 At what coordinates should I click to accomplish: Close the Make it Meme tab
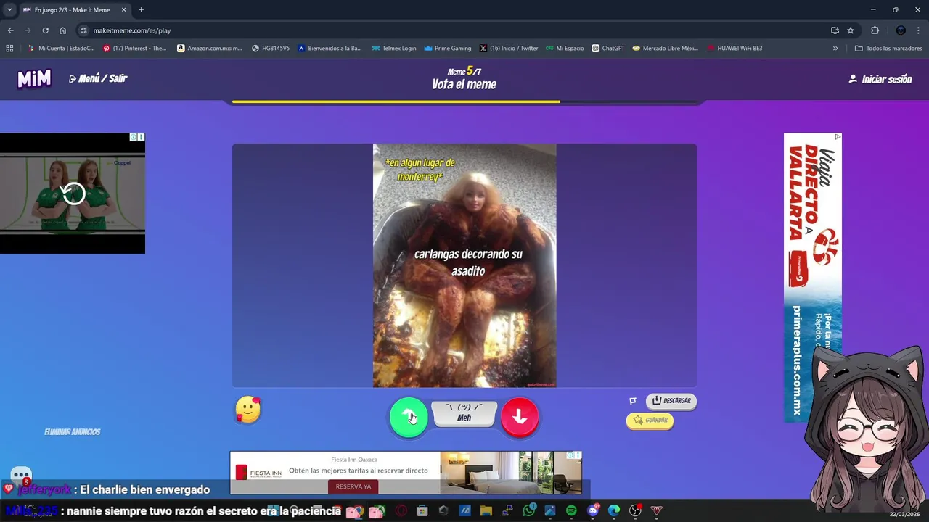pyautogui.click(x=123, y=10)
